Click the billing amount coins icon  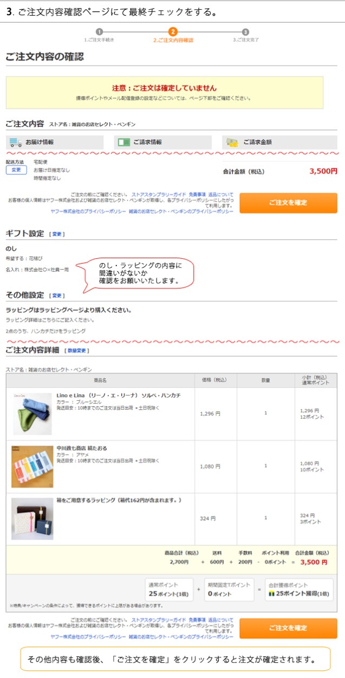(232, 142)
